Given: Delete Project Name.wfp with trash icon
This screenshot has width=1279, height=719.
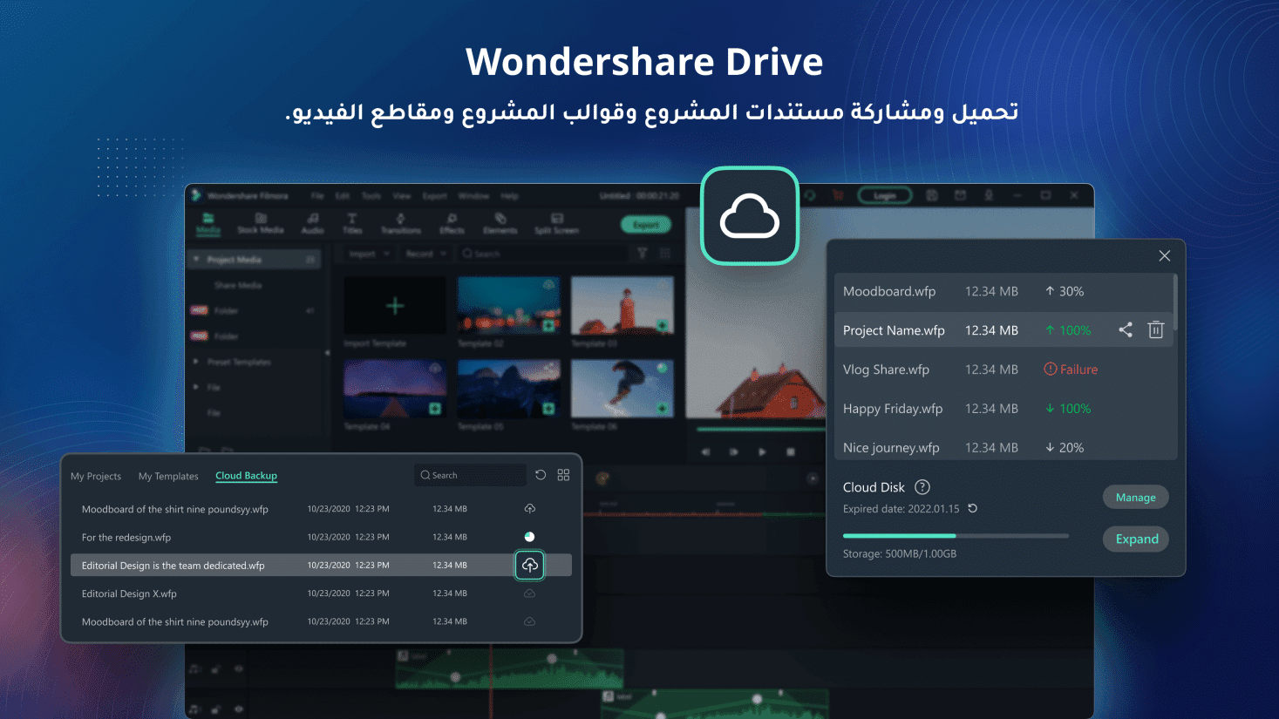Looking at the screenshot, I should tap(1155, 329).
